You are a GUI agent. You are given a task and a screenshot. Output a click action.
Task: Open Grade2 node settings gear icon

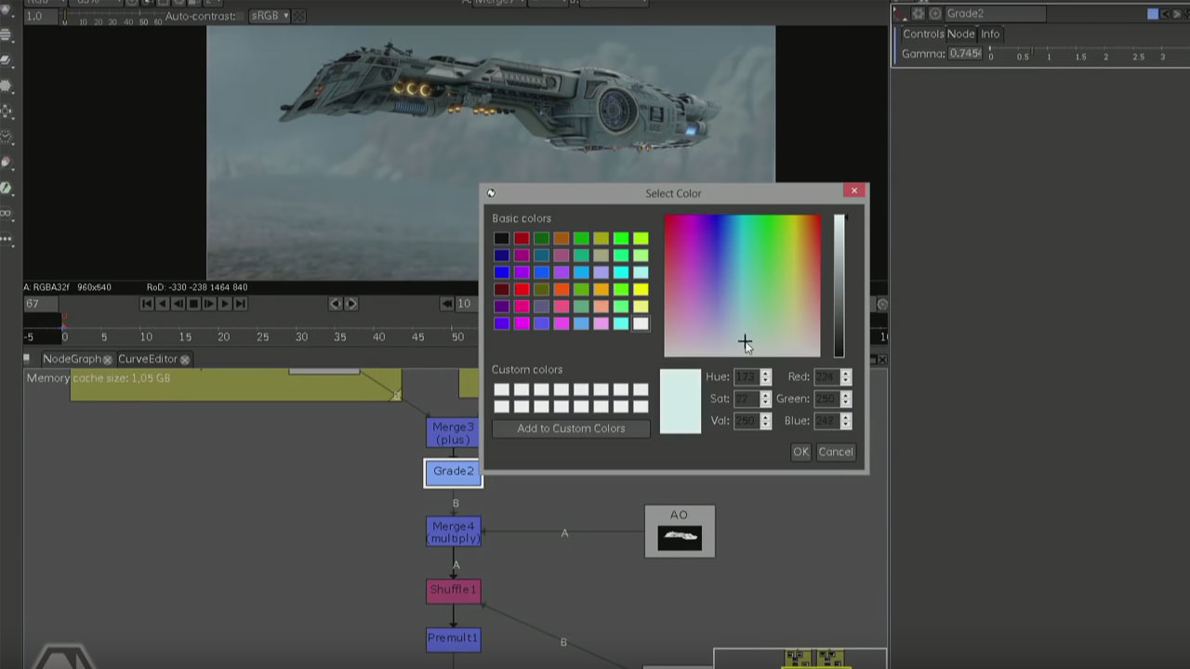pos(919,14)
